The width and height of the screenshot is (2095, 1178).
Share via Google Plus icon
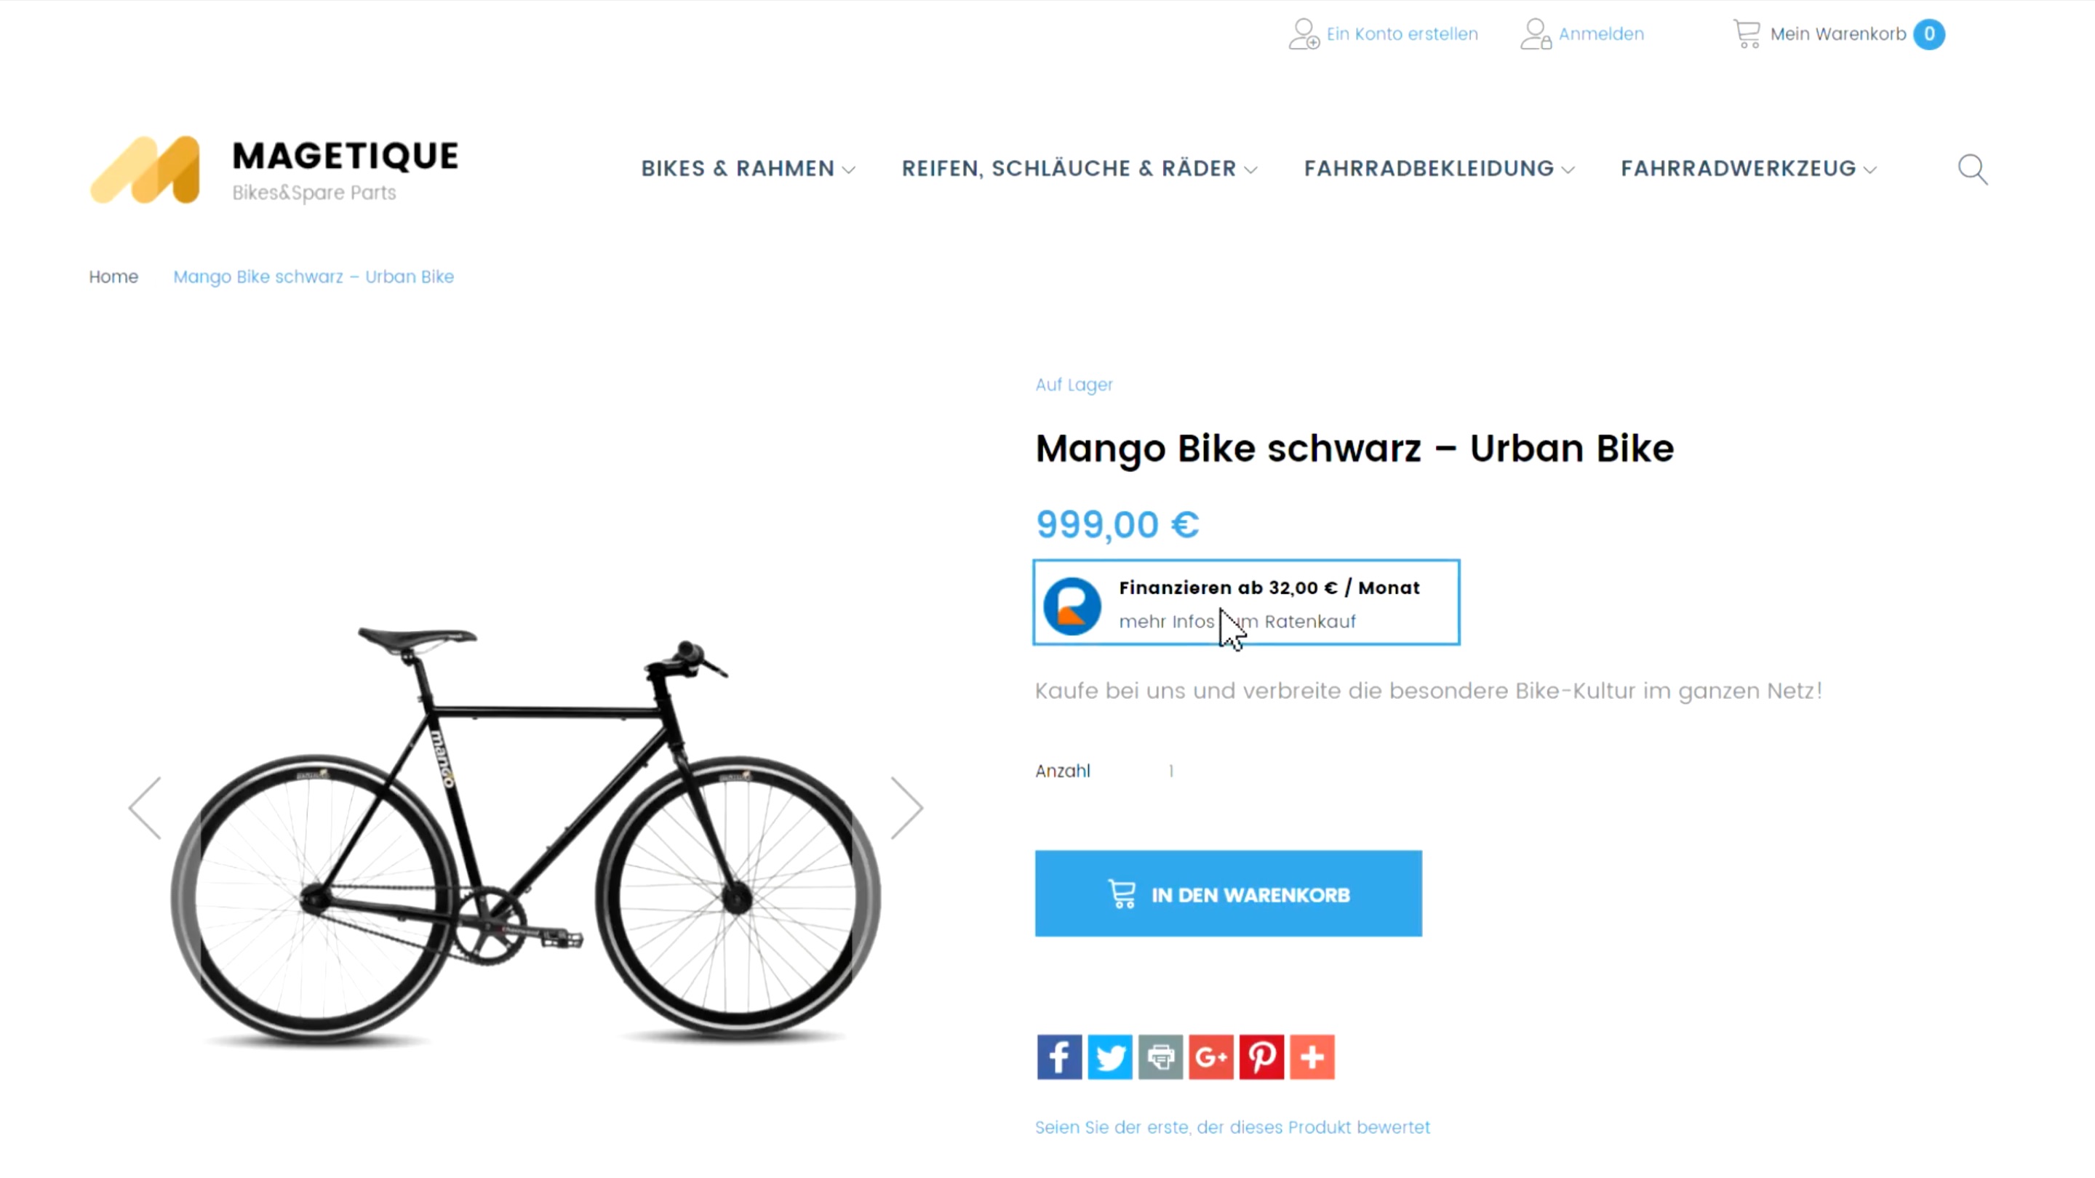[1210, 1057]
